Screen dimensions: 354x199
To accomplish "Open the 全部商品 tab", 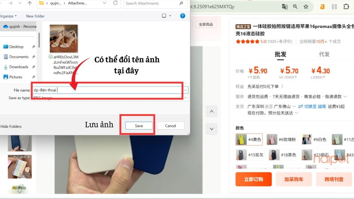I will pos(206,24).
